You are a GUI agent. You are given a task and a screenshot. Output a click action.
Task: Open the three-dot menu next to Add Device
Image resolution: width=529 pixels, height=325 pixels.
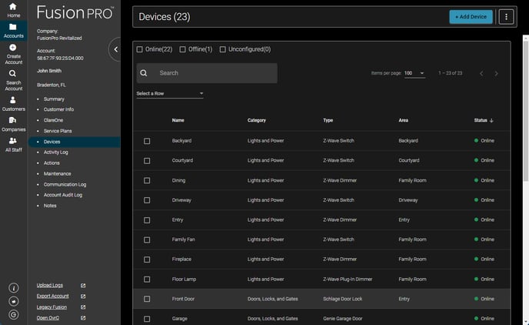coord(506,17)
